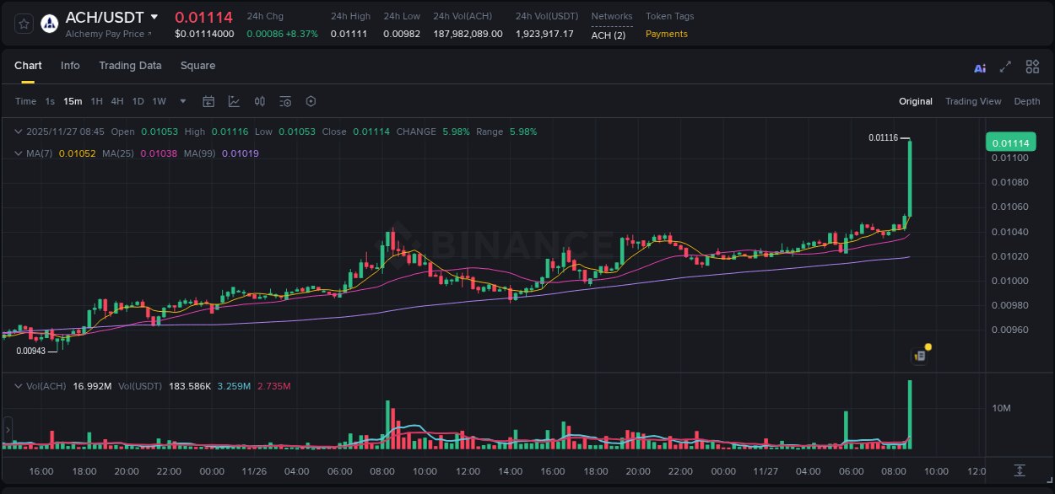The height and width of the screenshot is (494, 1055).
Task: Expand the ACH/USDT pair selector dropdown
Action: (x=154, y=16)
